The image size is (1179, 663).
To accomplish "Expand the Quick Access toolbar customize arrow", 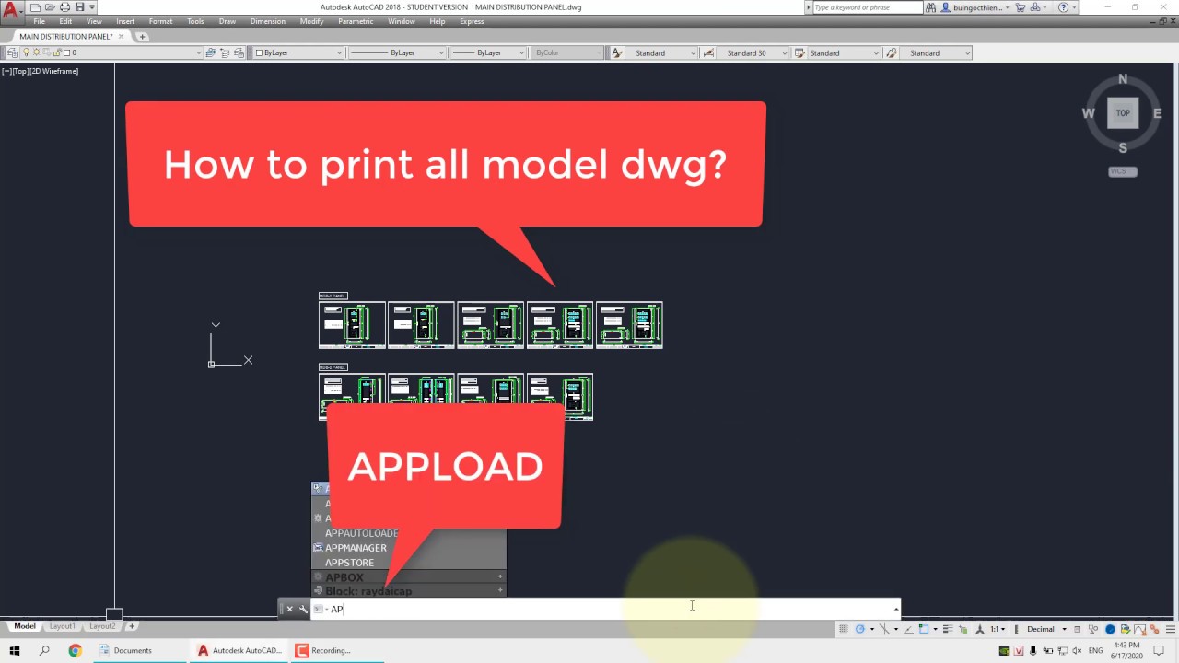I will click(91, 7).
